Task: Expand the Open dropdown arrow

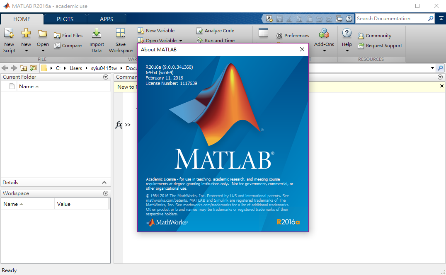Action: (43, 51)
